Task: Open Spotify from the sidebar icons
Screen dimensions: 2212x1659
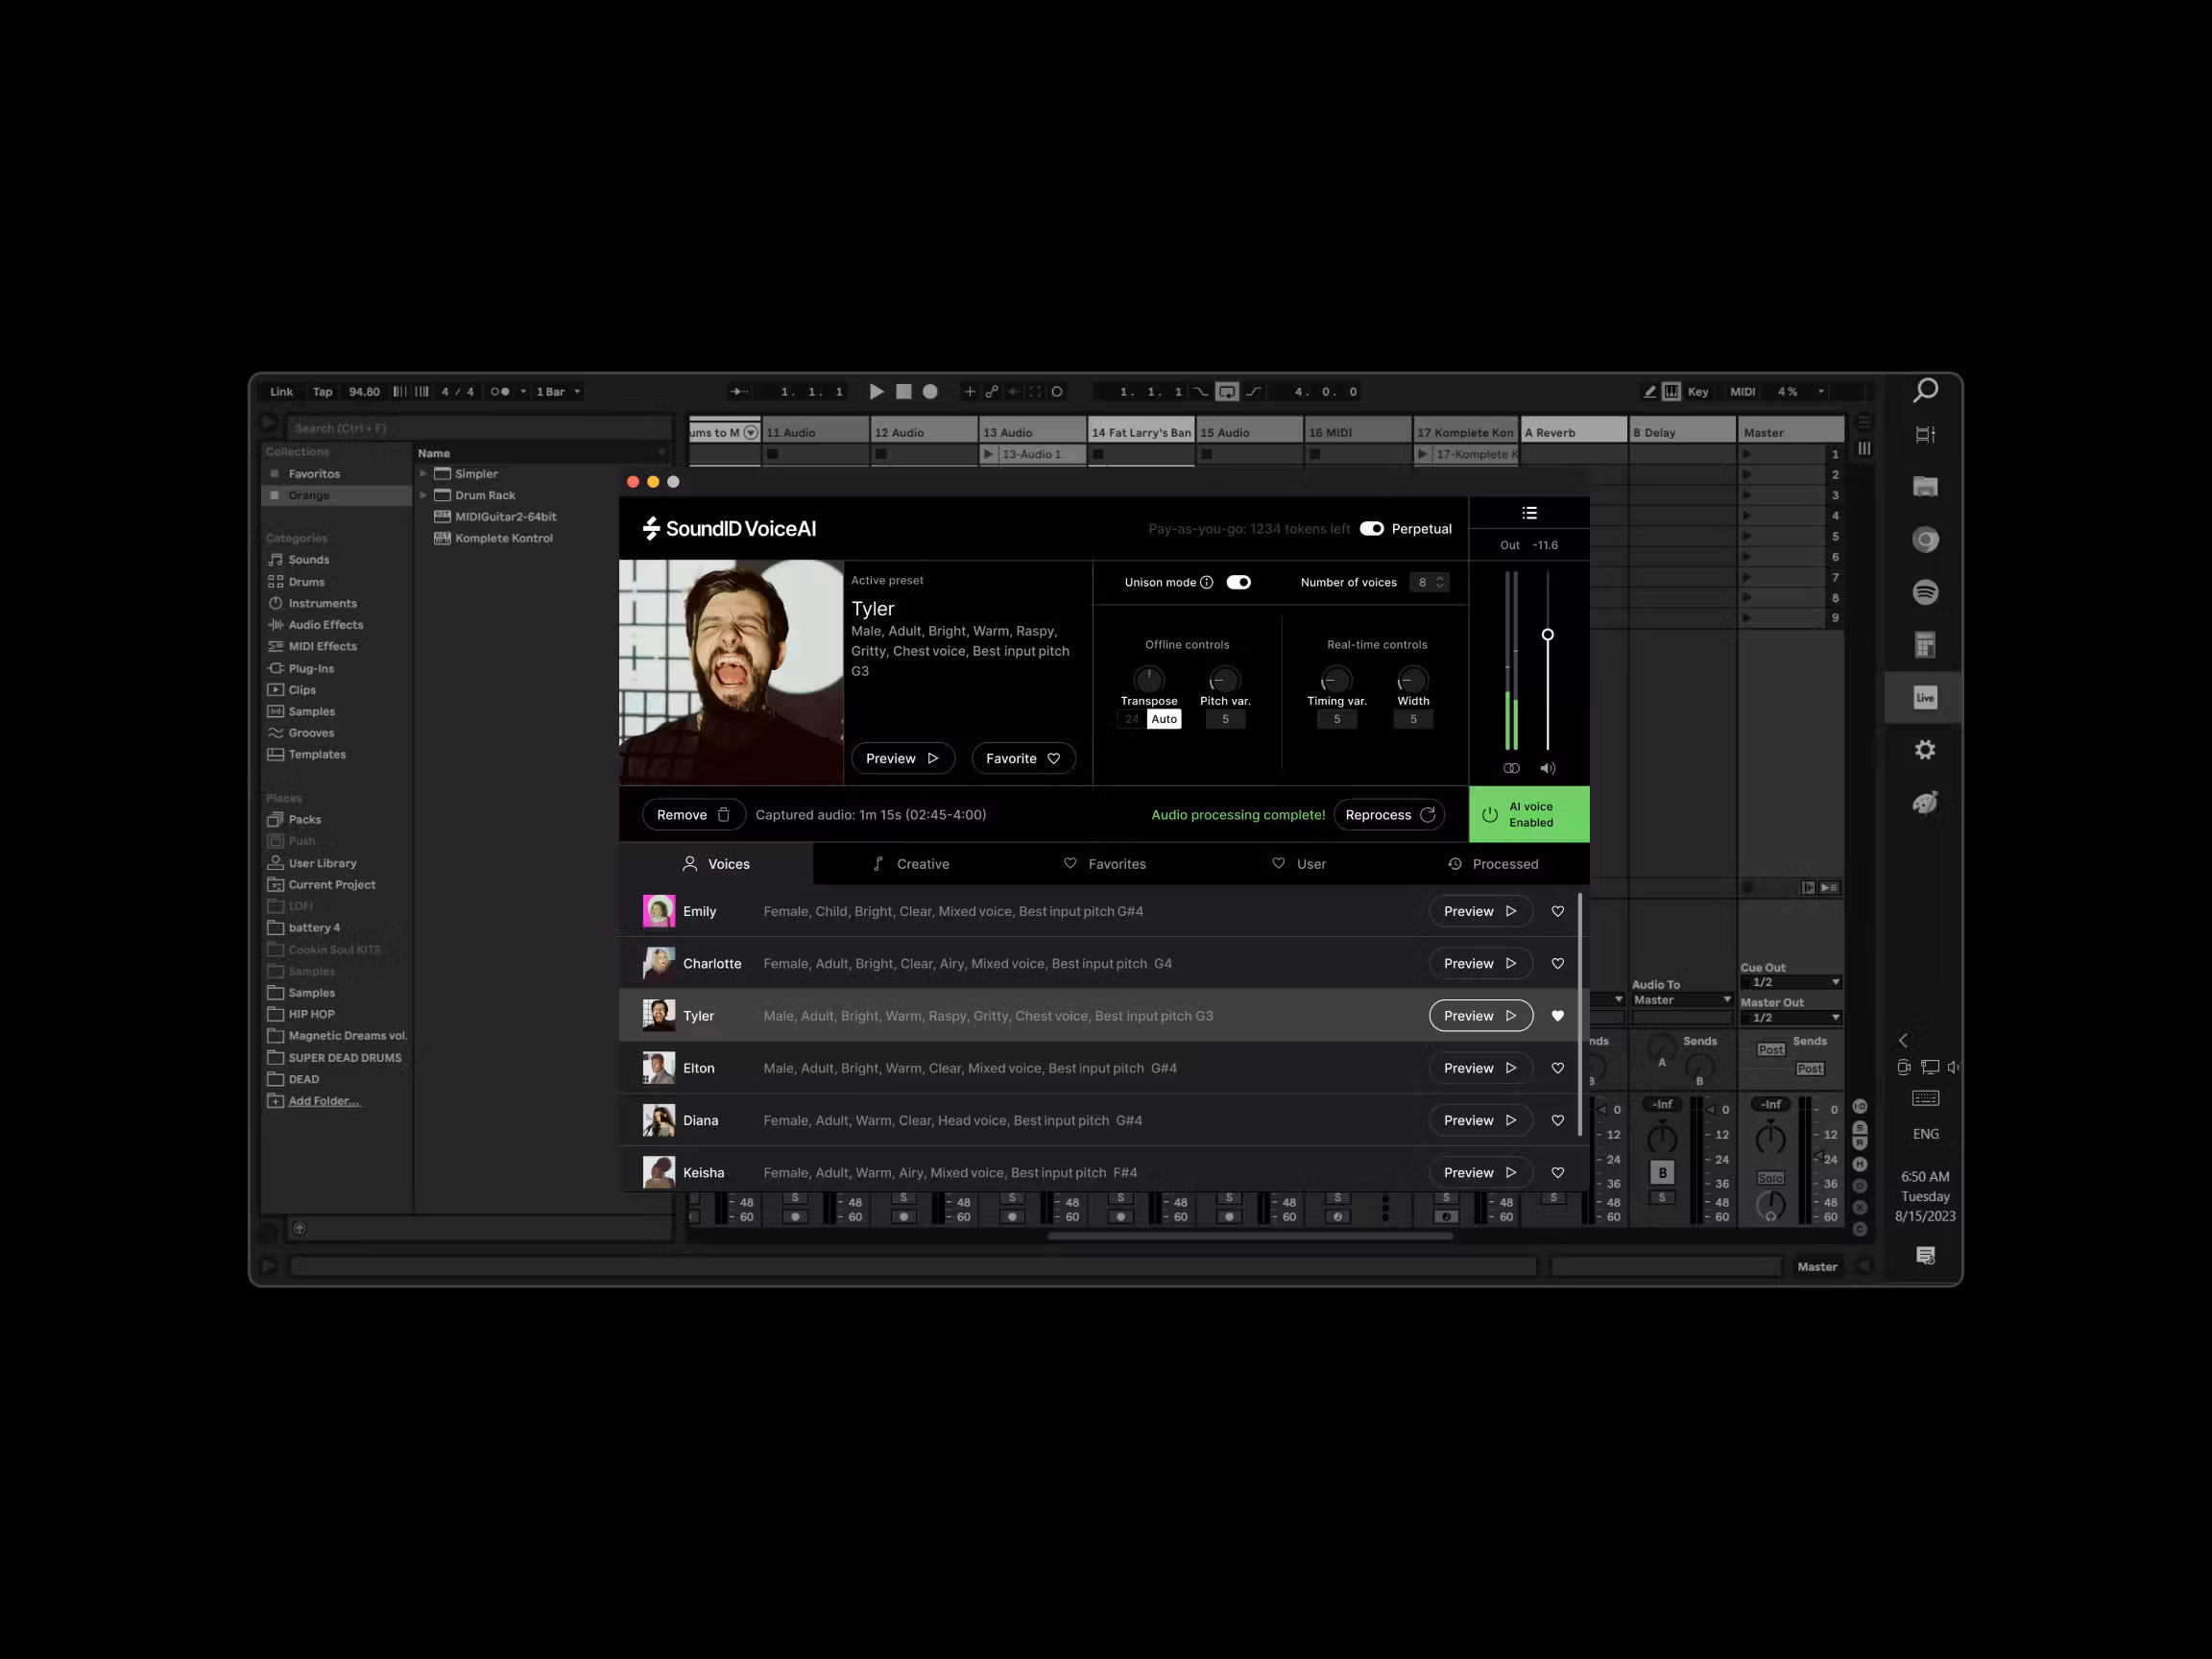Action: pos(1925,591)
